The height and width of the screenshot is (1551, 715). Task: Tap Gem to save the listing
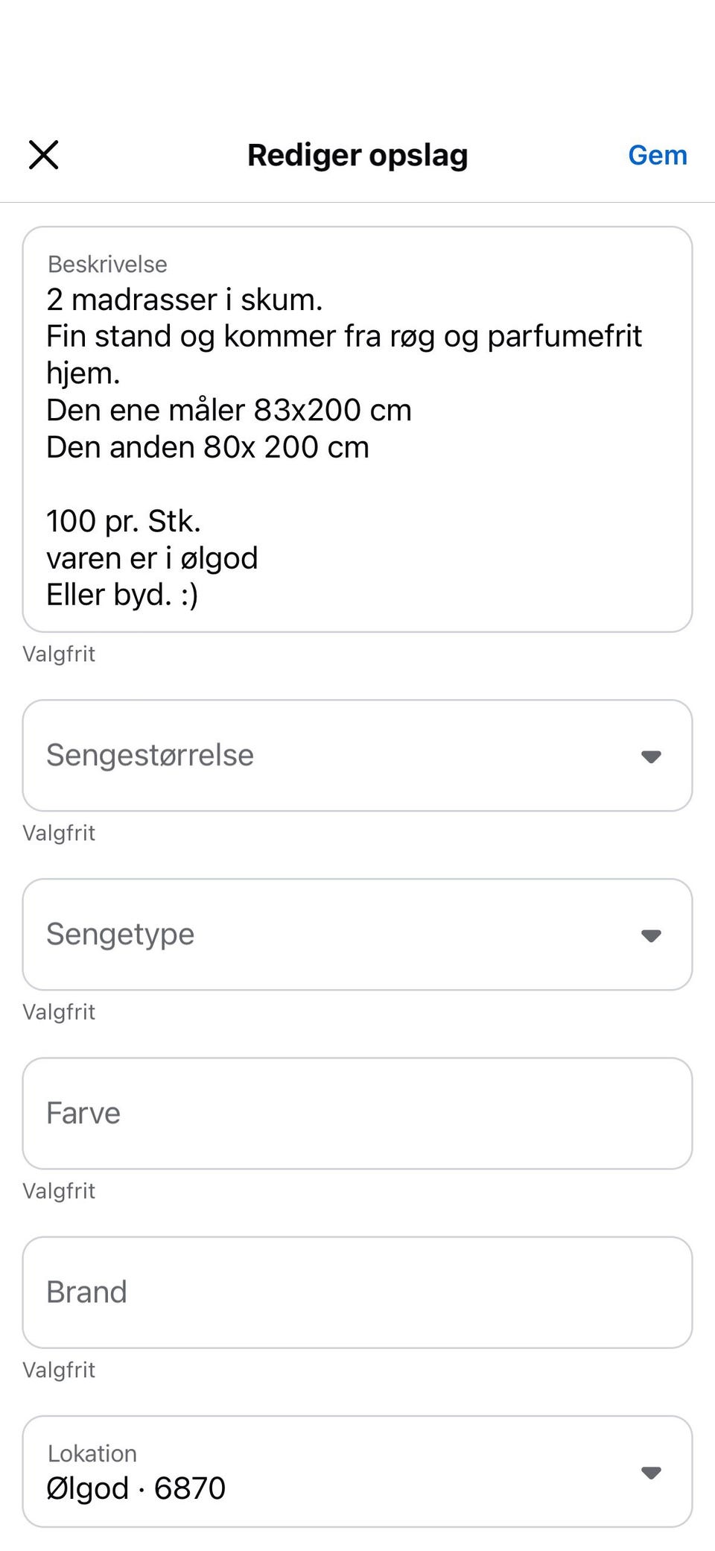coord(657,155)
